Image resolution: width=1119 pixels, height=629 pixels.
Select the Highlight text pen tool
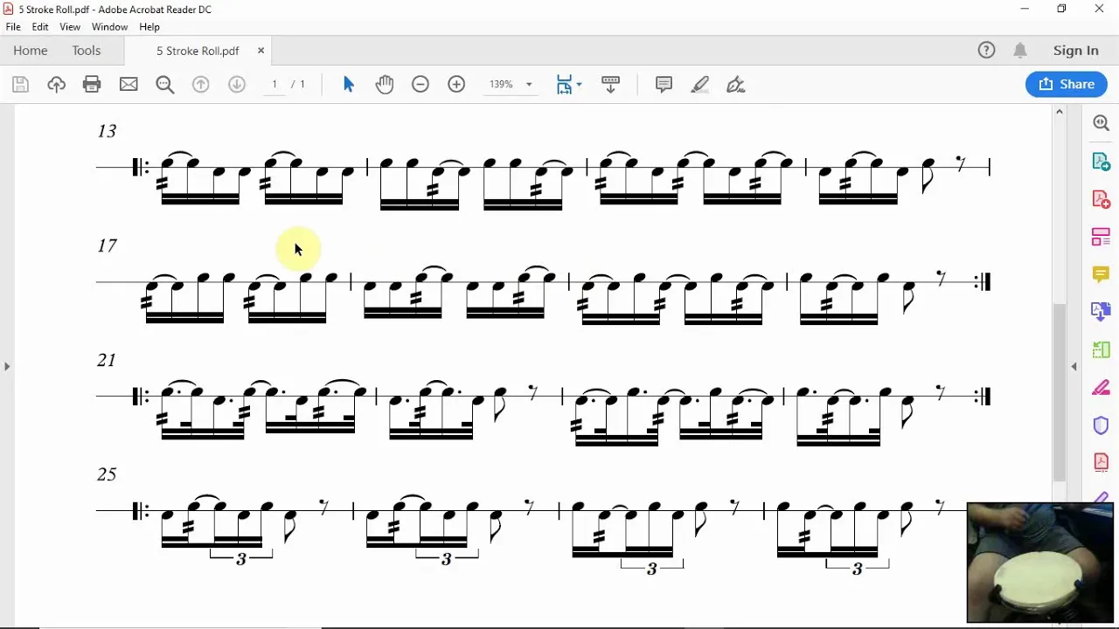click(700, 85)
